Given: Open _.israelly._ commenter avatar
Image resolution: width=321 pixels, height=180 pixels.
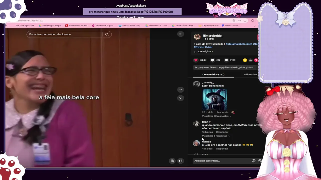Looking at the screenshot, I should [196, 84].
